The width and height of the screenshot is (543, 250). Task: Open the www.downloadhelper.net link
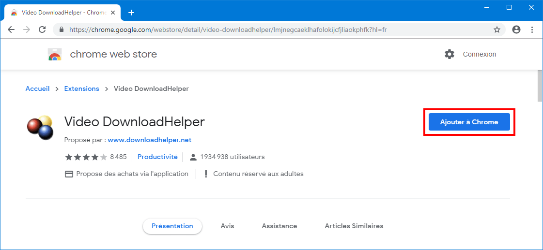[x=150, y=140]
